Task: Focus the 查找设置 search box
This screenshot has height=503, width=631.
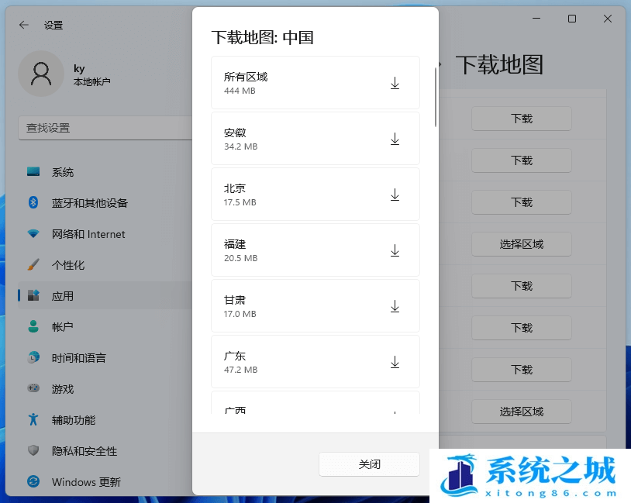Action: (x=105, y=128)
